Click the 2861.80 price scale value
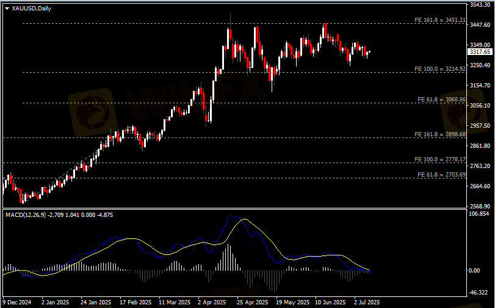Viewport: 495px width, 308px height. coord(480,146)
